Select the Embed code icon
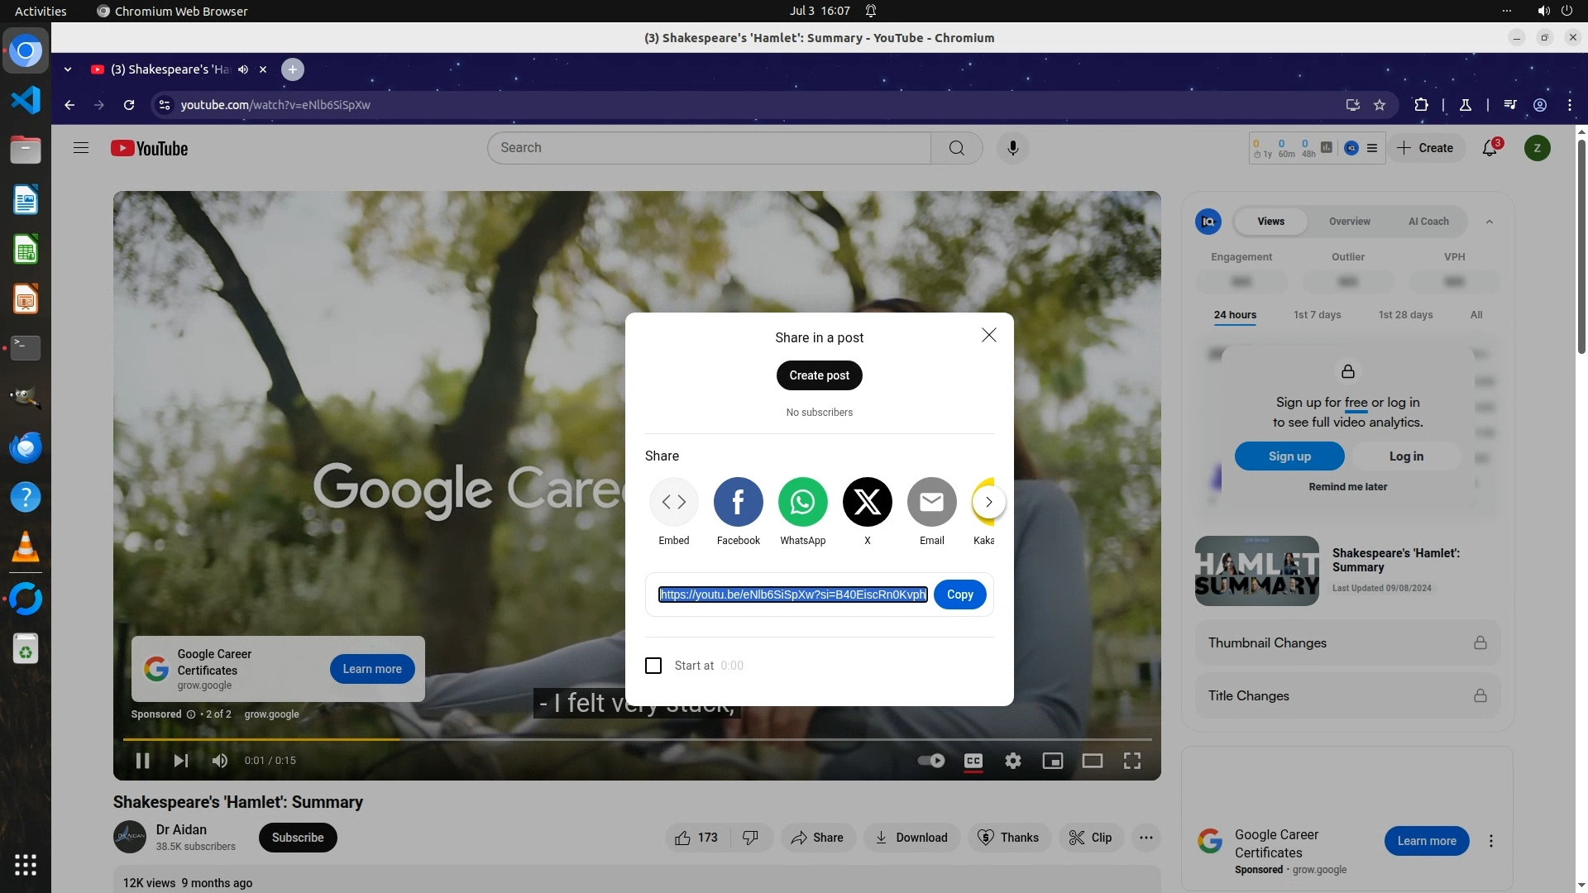This screenshot has width=1588, height=893. point(673,502)
